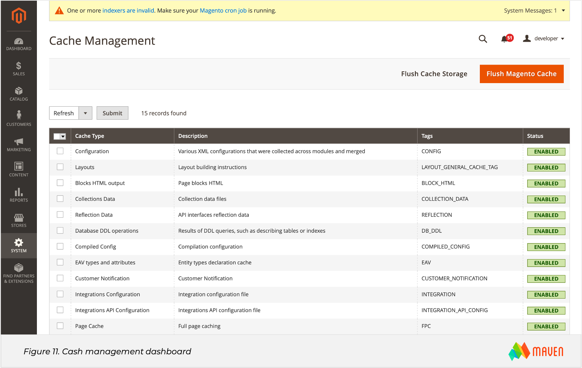Click the '15 records found' text
582x368 pixels.
tap(164, 113)
